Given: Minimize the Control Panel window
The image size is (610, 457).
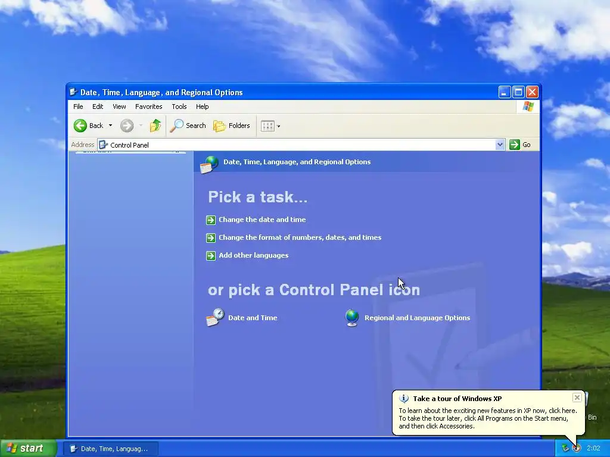Looking at the screenshot, I should coord(504,92).
